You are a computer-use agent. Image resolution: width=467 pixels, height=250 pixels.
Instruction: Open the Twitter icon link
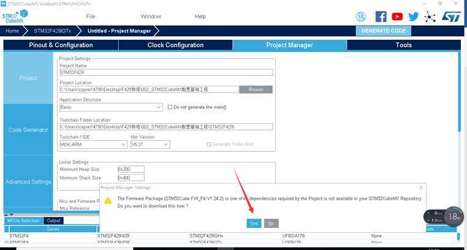pyautogui.click(x=414, y=17)
